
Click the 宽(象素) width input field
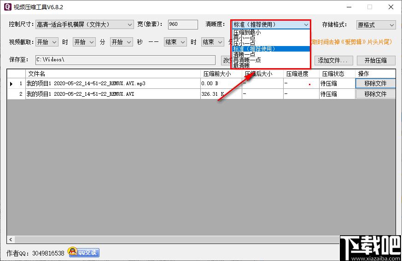pos(183,24)
